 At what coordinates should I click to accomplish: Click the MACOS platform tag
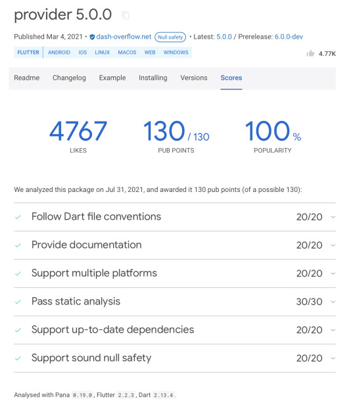click(127, 53)
